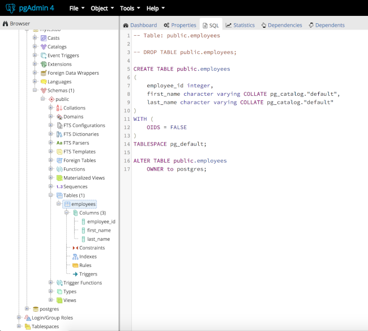Click the Constraints icon in tree
Image resolution: width=368 pixels, height=331 pixels.
tap(75, 248)
